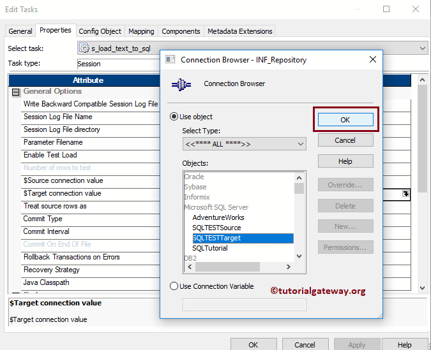Click Help in the Edit Tasks window
Image resolution: width=431 pixels, height=350 pixels.
coord(405,344)
